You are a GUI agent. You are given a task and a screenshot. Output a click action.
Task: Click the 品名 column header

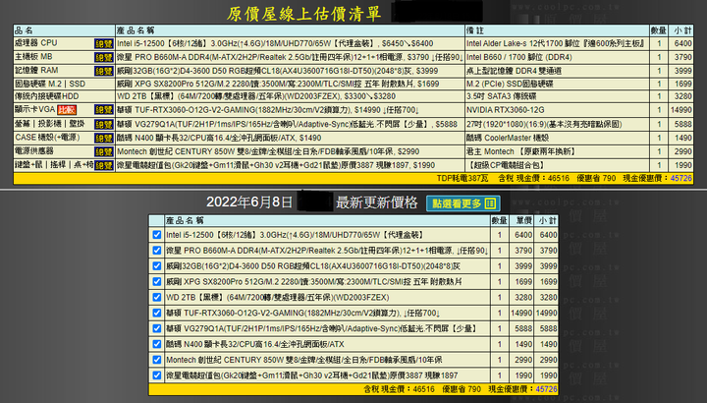coord(24,30)
